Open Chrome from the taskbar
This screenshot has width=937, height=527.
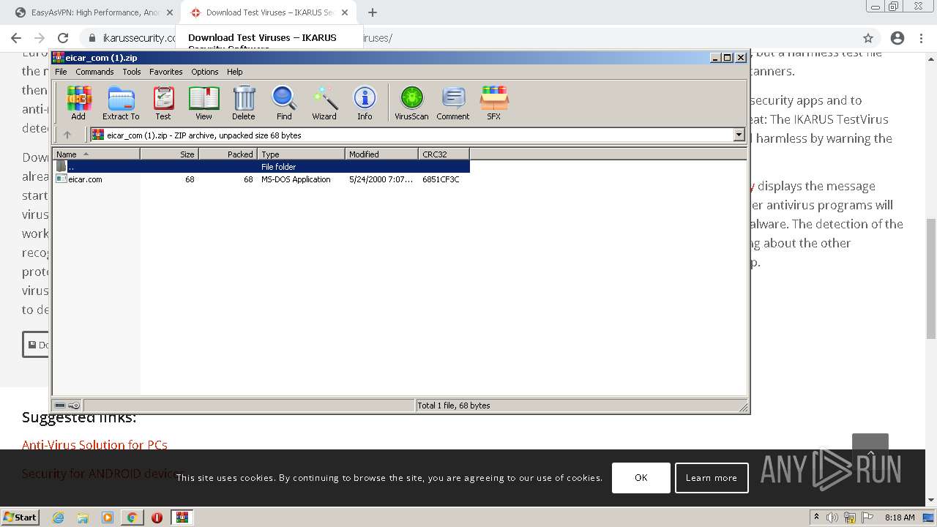[132, 517]
